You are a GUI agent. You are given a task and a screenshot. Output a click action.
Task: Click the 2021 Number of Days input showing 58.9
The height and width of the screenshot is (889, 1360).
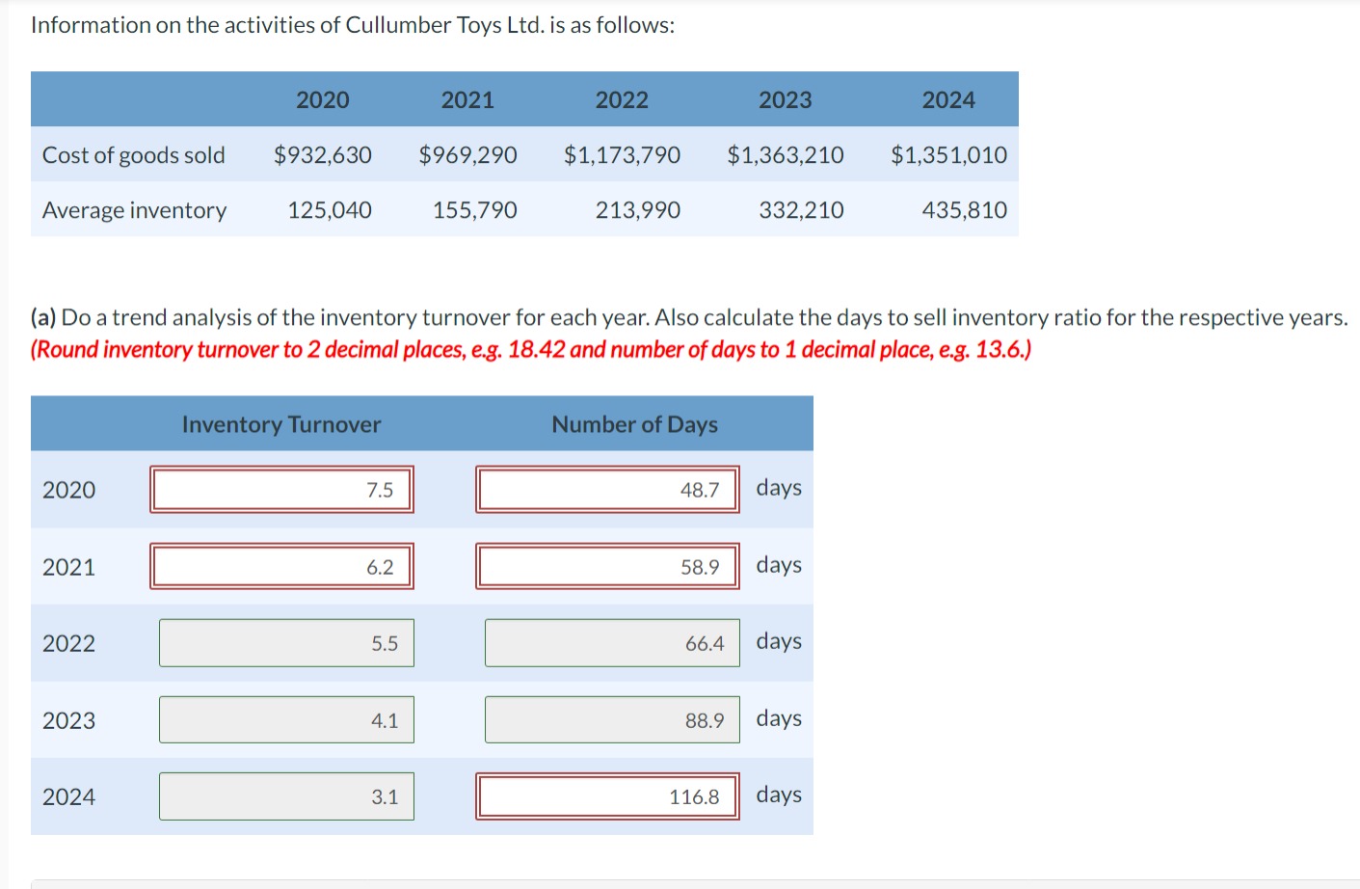(x=607, y=566)
